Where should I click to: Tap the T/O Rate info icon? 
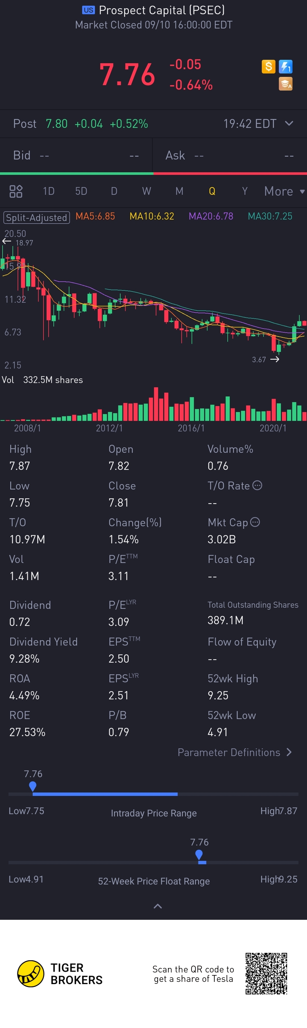click(258, 485)
